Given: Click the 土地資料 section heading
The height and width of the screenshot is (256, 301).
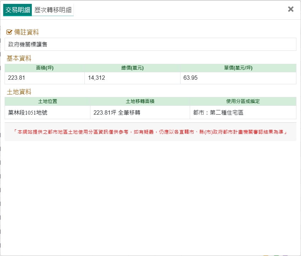Looking at the screenshot, I should (19, 92).
